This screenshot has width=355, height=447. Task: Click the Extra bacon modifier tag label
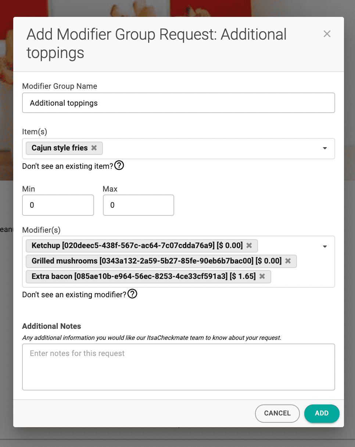point(143,276)
